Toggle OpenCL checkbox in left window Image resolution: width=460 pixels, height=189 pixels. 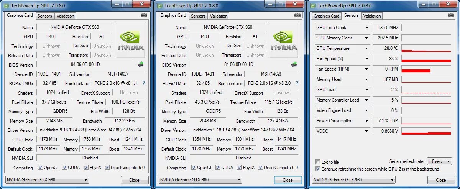(x=40, y=168)
